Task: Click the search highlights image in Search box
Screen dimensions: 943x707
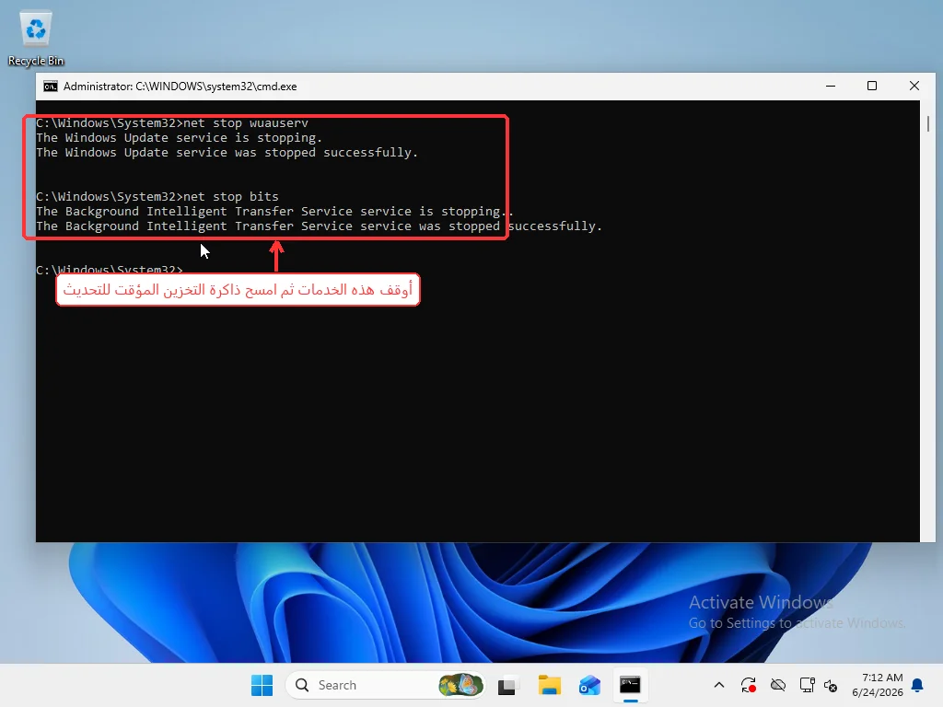Action: [460, 685]
